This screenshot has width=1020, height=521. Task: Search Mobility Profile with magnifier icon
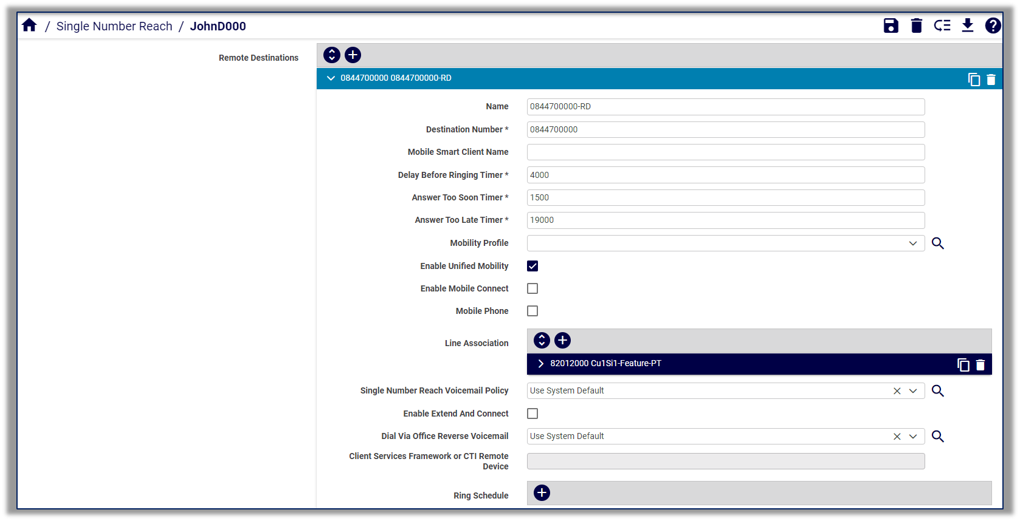point(937,243)
